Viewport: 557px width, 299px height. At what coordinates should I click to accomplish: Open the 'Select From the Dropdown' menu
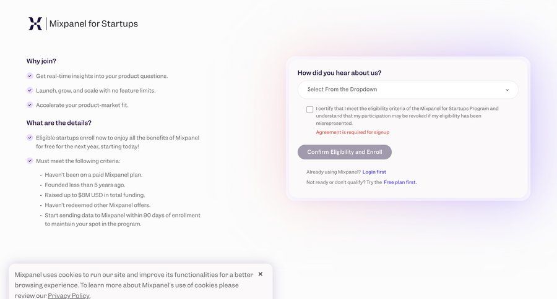(x=407, y=90)
